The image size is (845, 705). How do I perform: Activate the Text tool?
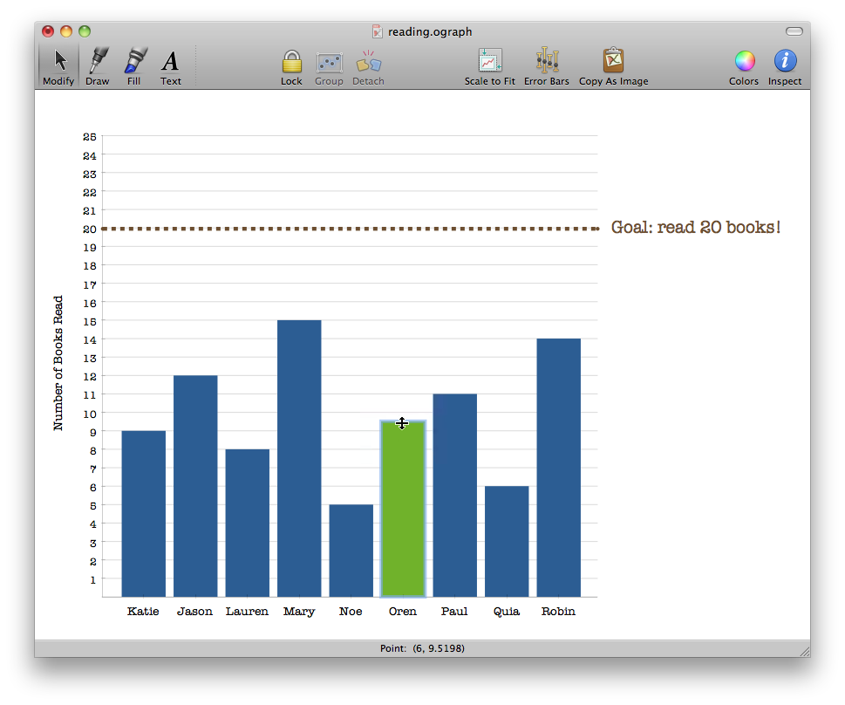[x=171, y=62]
